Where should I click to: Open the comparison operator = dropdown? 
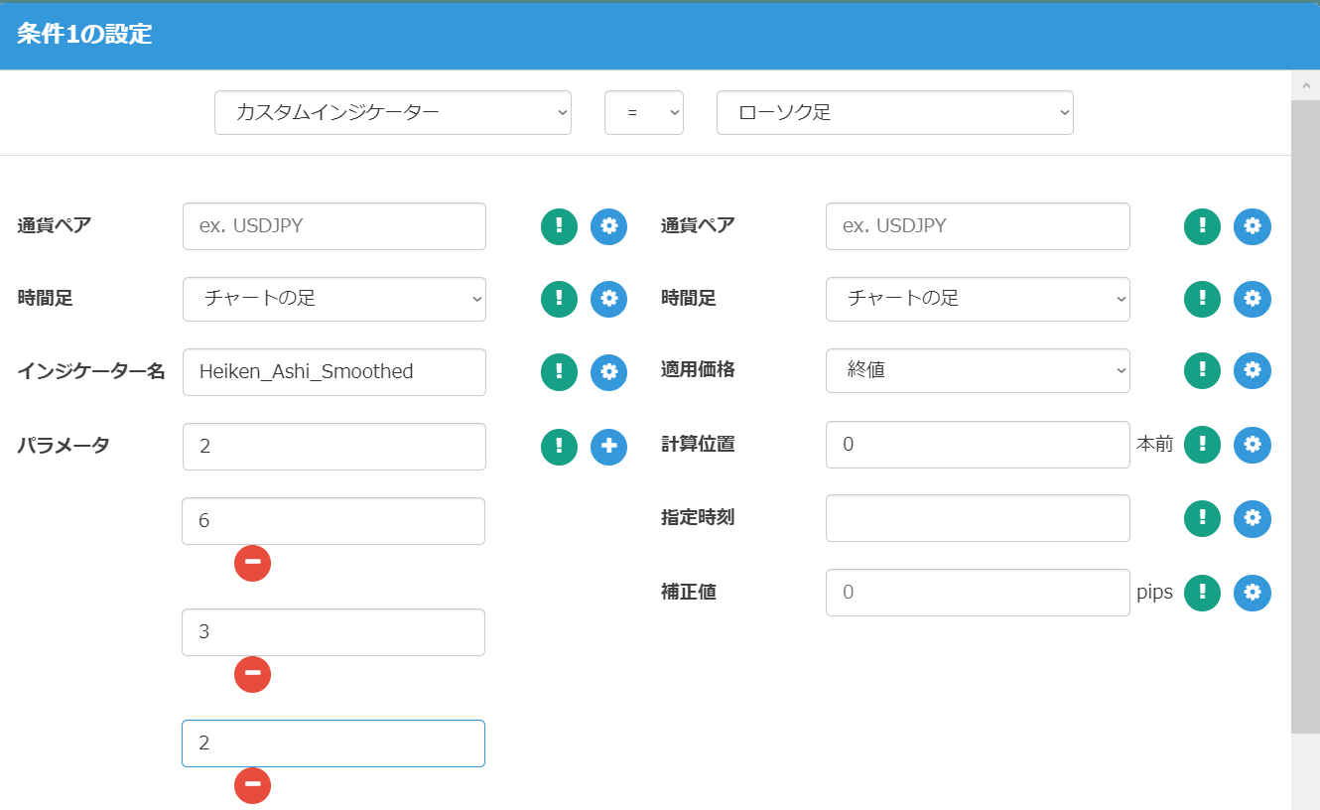coord(644,112)
